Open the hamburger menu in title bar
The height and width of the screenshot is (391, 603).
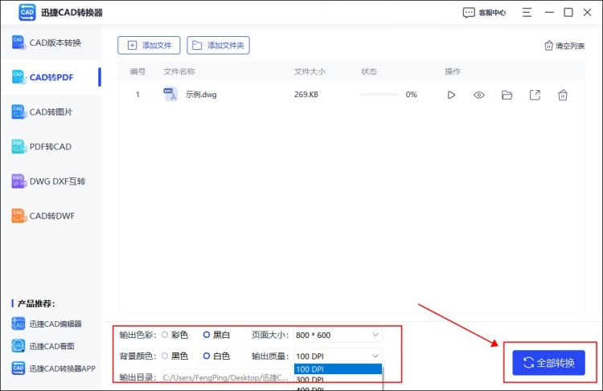click(527, 12)
